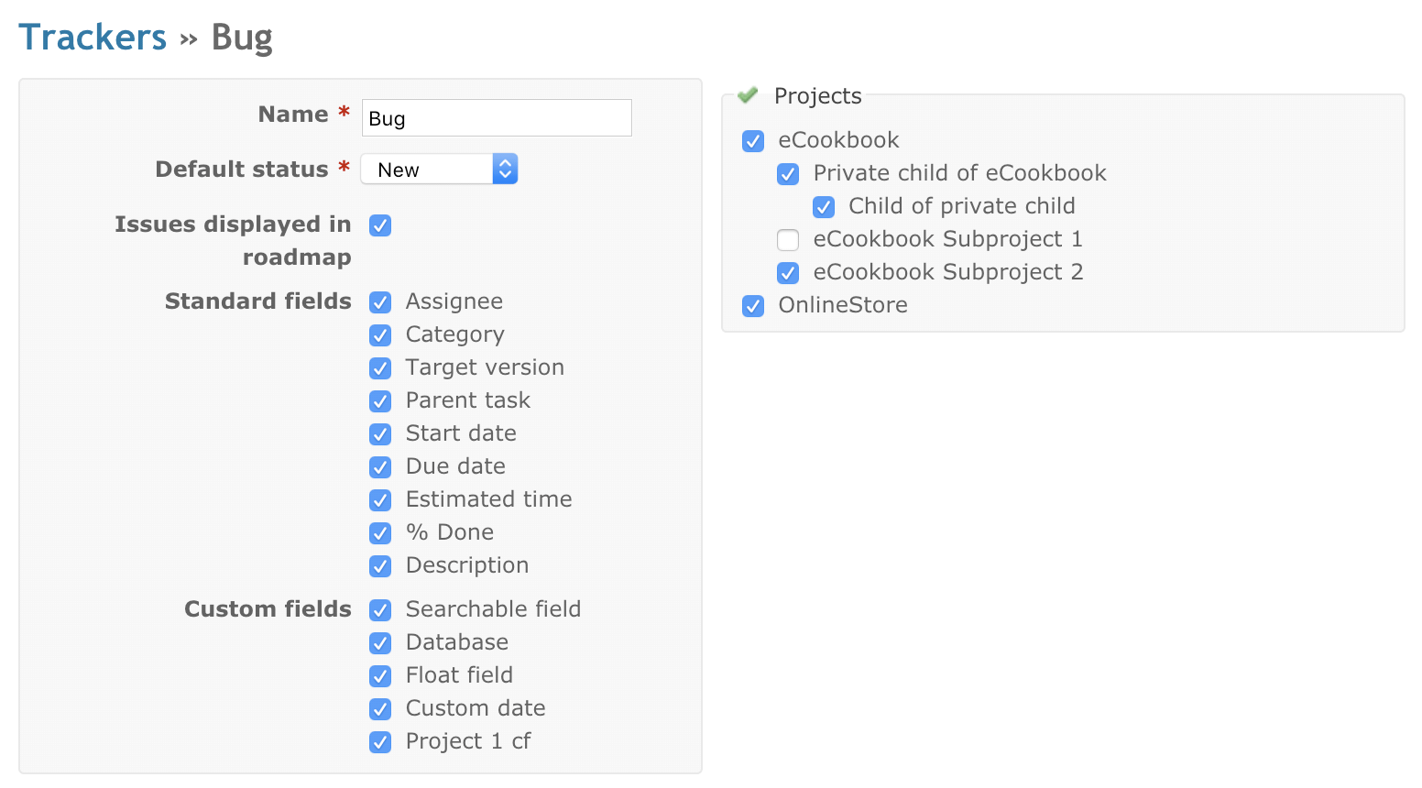
Task: Toggle the Description checkbox
Action: tap(380, 566)
